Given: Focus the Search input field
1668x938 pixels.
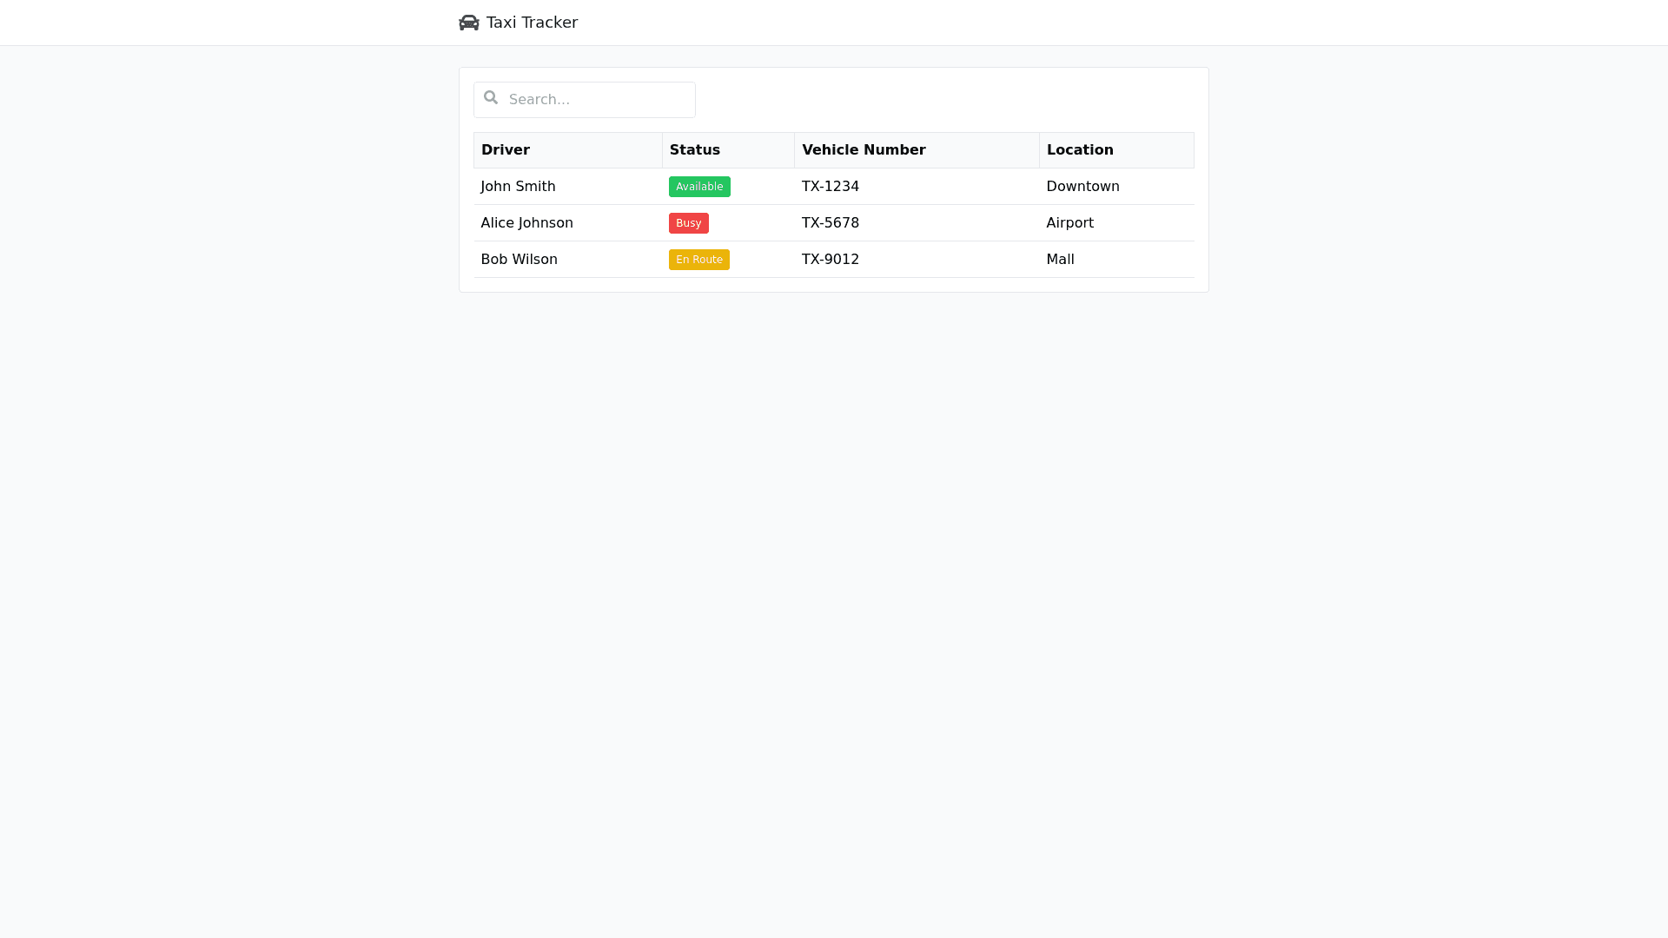Looking at the screenshot, I should click(x=599, y=100).
